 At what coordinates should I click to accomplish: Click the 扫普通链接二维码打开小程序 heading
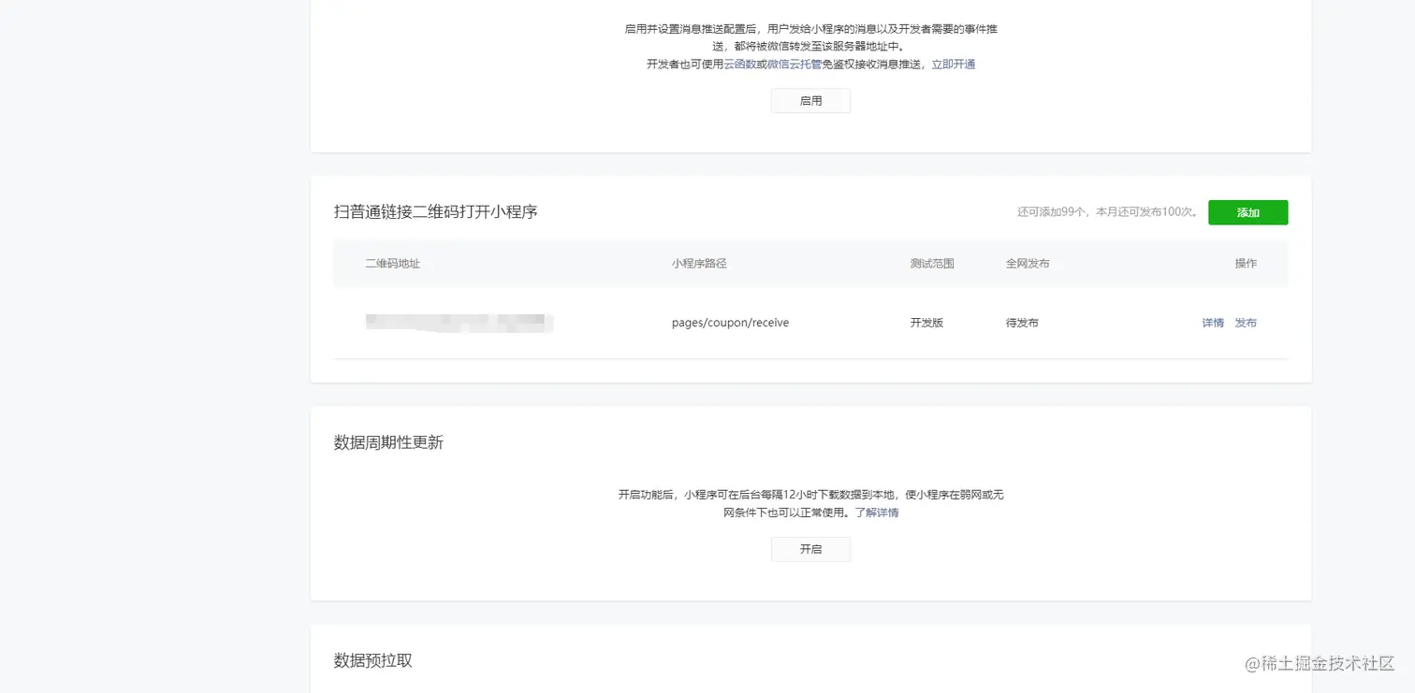coord(435,212)
